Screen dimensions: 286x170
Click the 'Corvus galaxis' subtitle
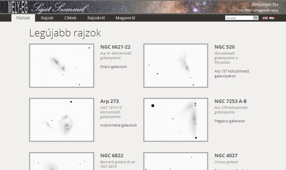tap(226, 162)
